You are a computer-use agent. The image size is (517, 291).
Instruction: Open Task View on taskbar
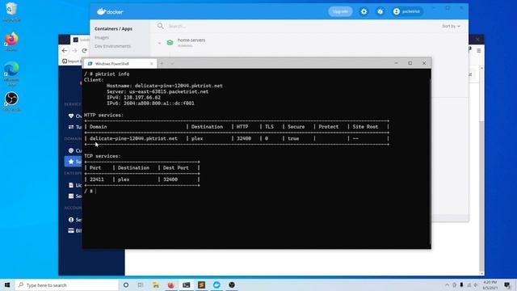pyautogui.click(x=141, y=285)
